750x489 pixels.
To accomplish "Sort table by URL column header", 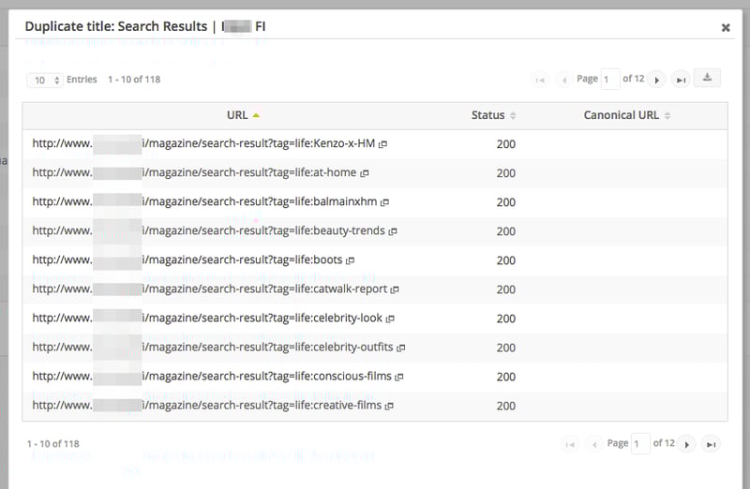I will pos(238,115).
